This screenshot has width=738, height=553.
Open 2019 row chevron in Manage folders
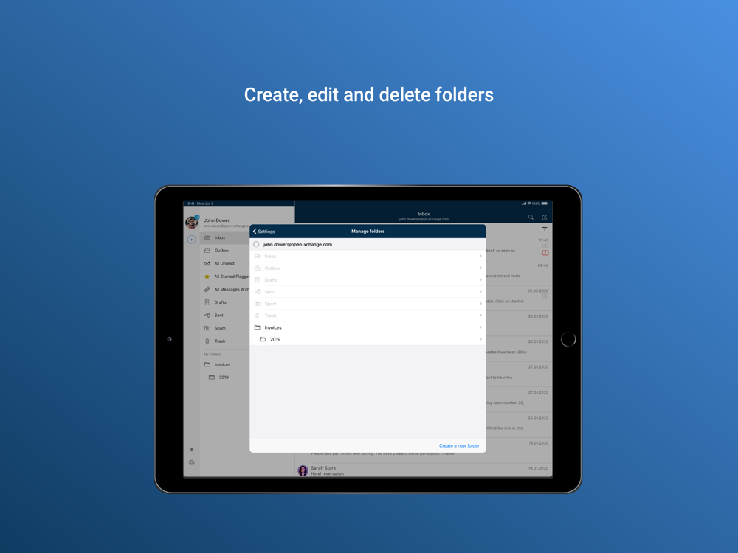coord(480,339)
